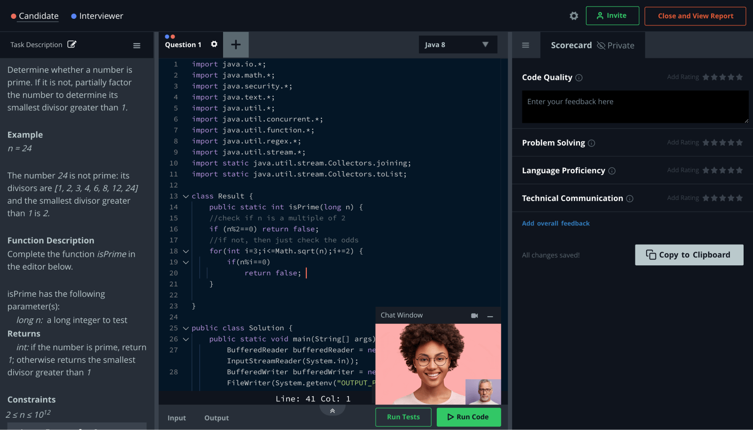Open Question 1 settings gear
This screenshot has height=430, width=753.
214,44
